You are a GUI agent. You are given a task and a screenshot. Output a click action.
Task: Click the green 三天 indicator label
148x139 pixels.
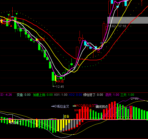pyautogui.click(x=124, y=95)
